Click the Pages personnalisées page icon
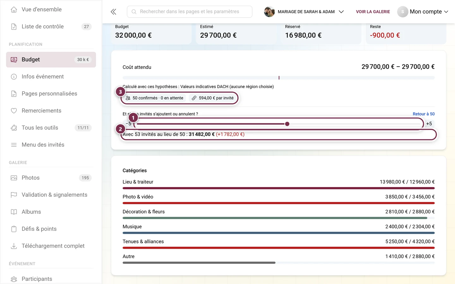Screen dimensions: 455x284 point(14,94)
